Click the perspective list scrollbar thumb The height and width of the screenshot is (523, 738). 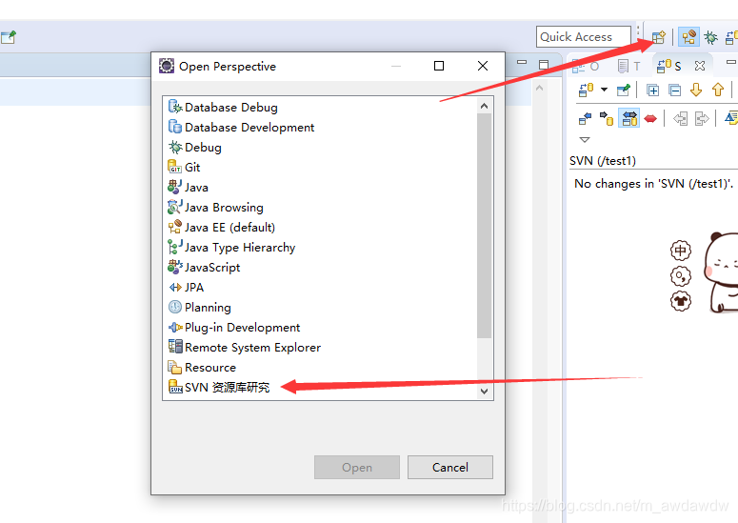tap(484, 226)
